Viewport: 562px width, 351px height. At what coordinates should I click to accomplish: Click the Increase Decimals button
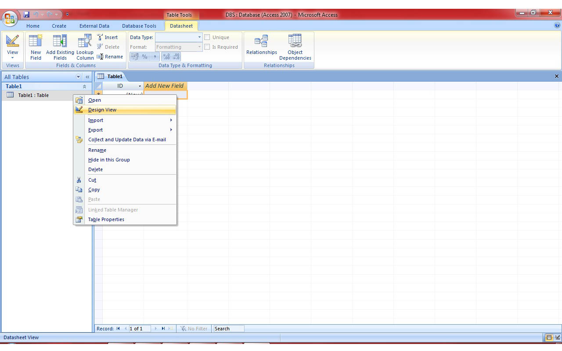[x=166, y=57]
